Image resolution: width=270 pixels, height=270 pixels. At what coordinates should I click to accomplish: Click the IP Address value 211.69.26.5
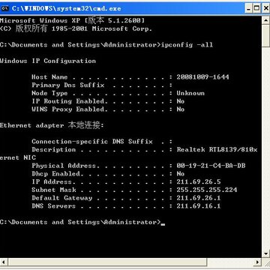click(x=199, y=181)
